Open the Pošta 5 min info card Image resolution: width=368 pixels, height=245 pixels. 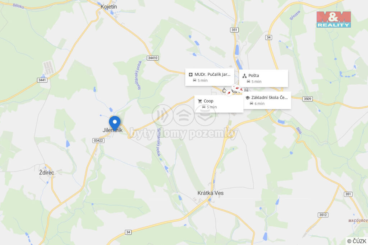coord(263,78)
